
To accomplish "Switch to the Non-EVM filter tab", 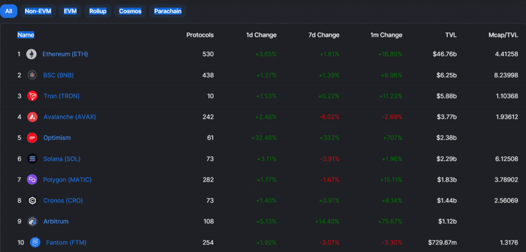I will pyautogui.click(x=38, y=11).
